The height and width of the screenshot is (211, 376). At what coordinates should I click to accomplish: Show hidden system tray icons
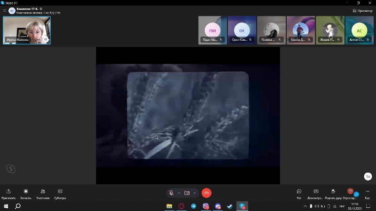[x=305, y=206]
